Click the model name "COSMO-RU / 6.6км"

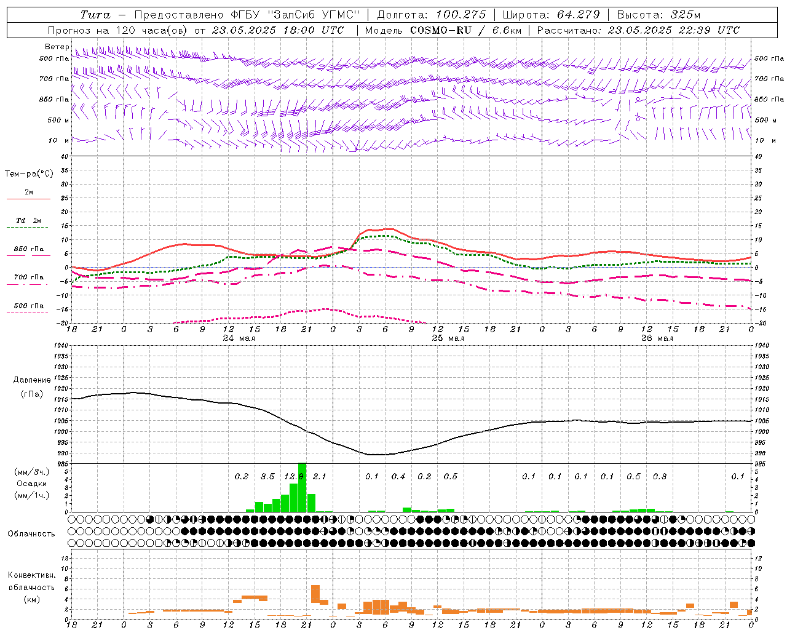pyautogui.click(x=466, y=30)
